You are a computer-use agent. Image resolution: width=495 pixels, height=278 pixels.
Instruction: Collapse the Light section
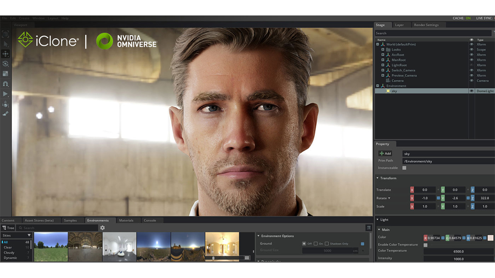coord(378,220)
